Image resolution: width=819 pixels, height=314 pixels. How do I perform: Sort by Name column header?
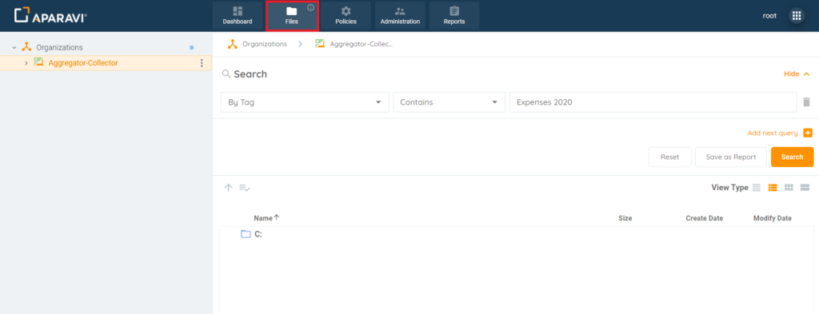263,218
